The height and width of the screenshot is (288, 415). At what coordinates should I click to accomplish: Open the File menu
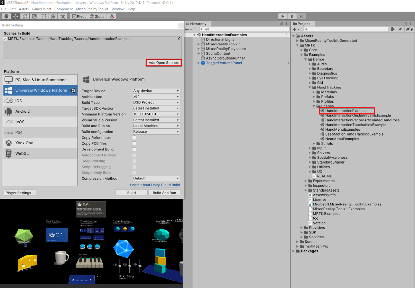[x=4, y=9]
